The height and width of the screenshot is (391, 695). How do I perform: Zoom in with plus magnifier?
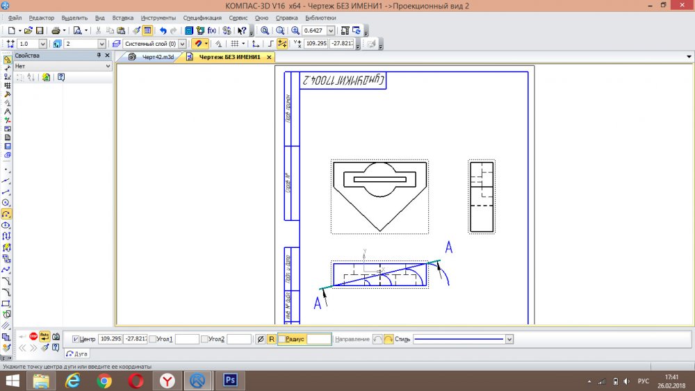point(295,31)
